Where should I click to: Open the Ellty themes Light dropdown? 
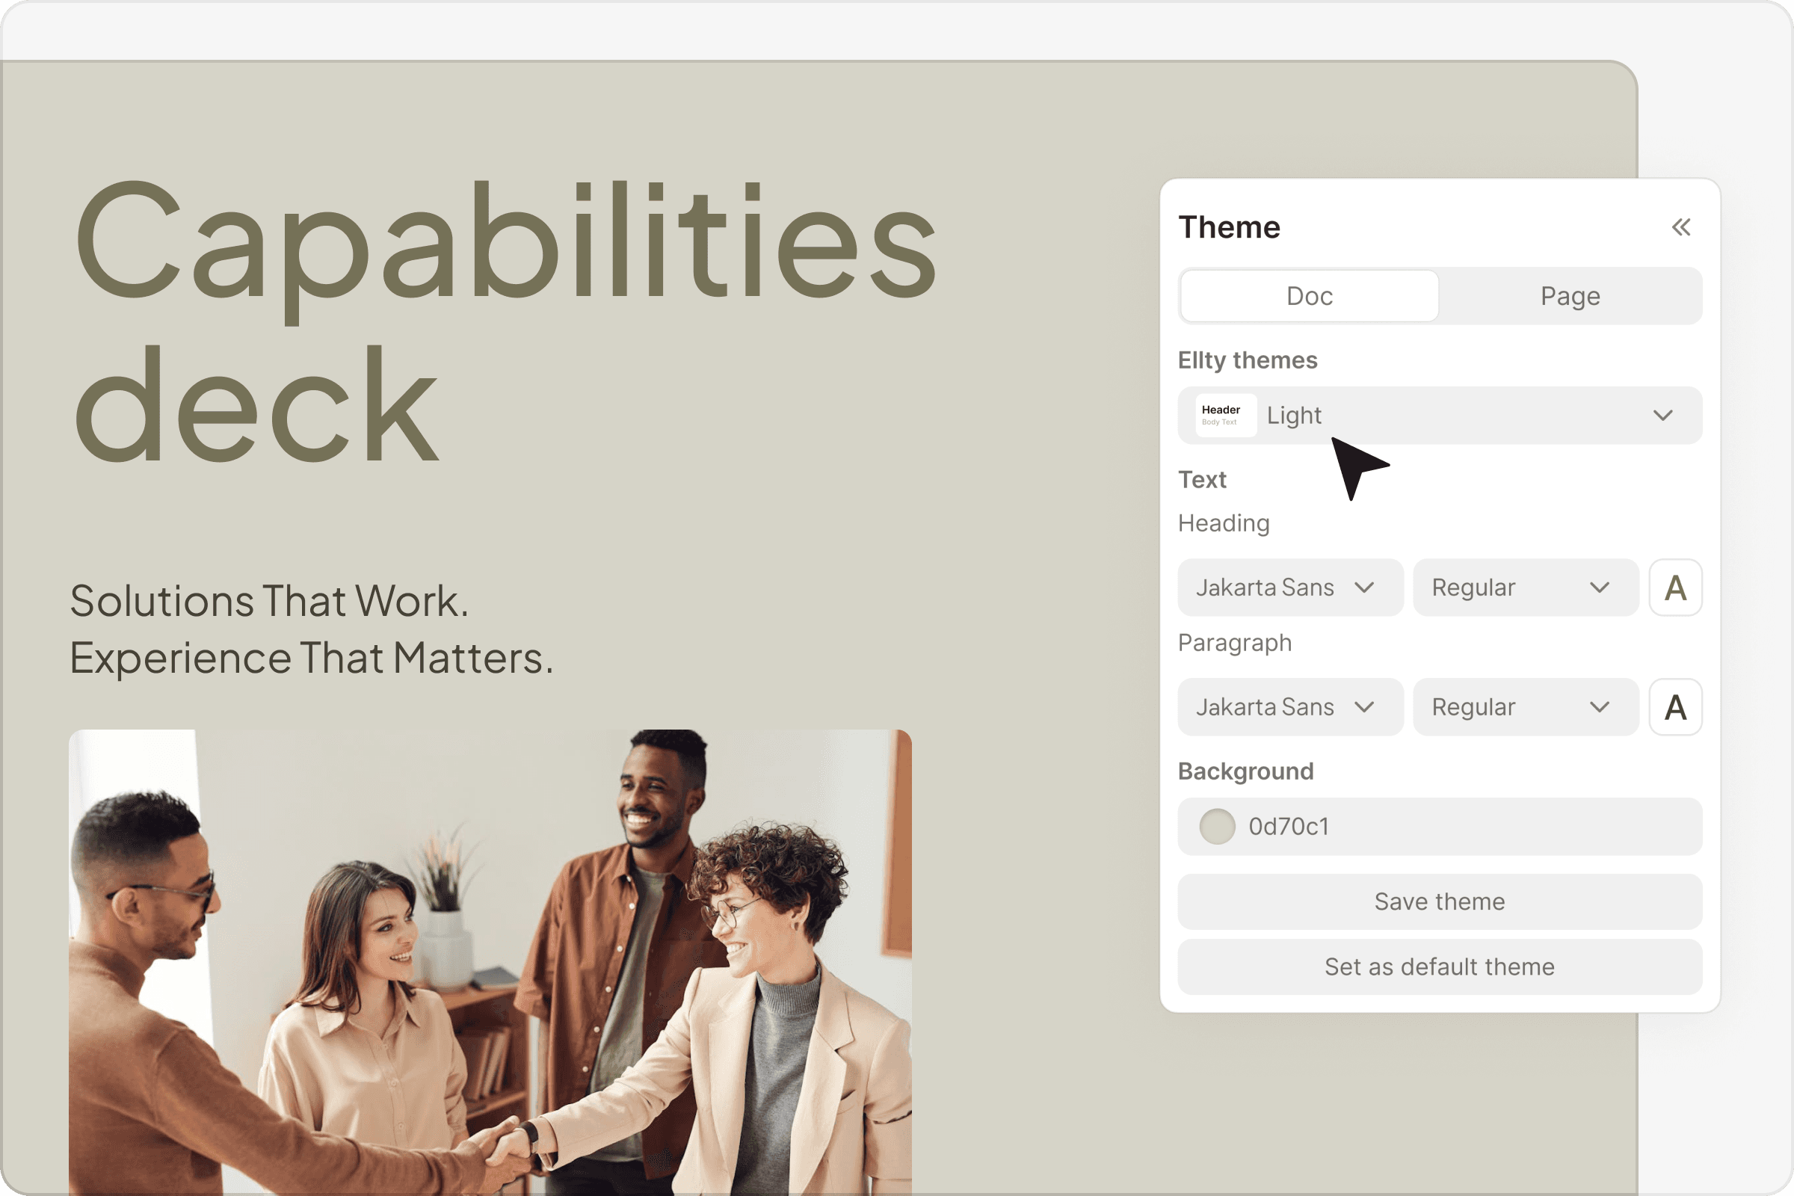coord(1440,415)
